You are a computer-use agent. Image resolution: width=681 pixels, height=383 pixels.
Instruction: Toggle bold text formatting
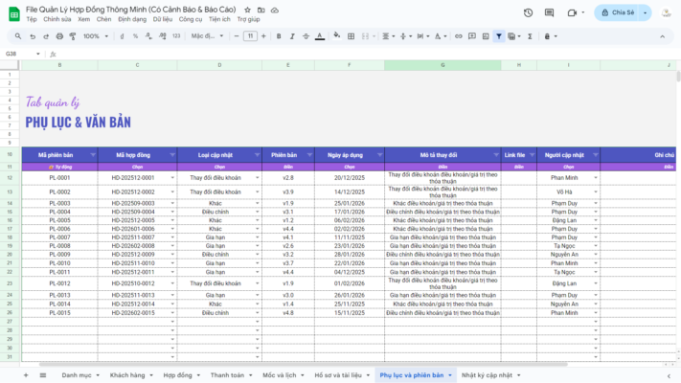point(279,36)
